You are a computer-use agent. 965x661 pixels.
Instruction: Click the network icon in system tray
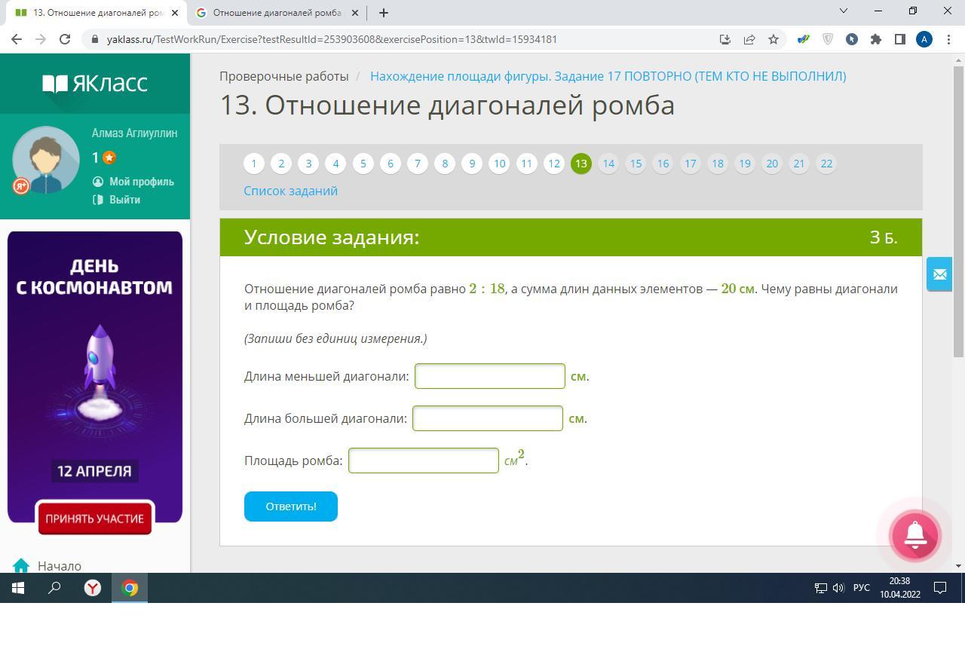pos(821,588)
